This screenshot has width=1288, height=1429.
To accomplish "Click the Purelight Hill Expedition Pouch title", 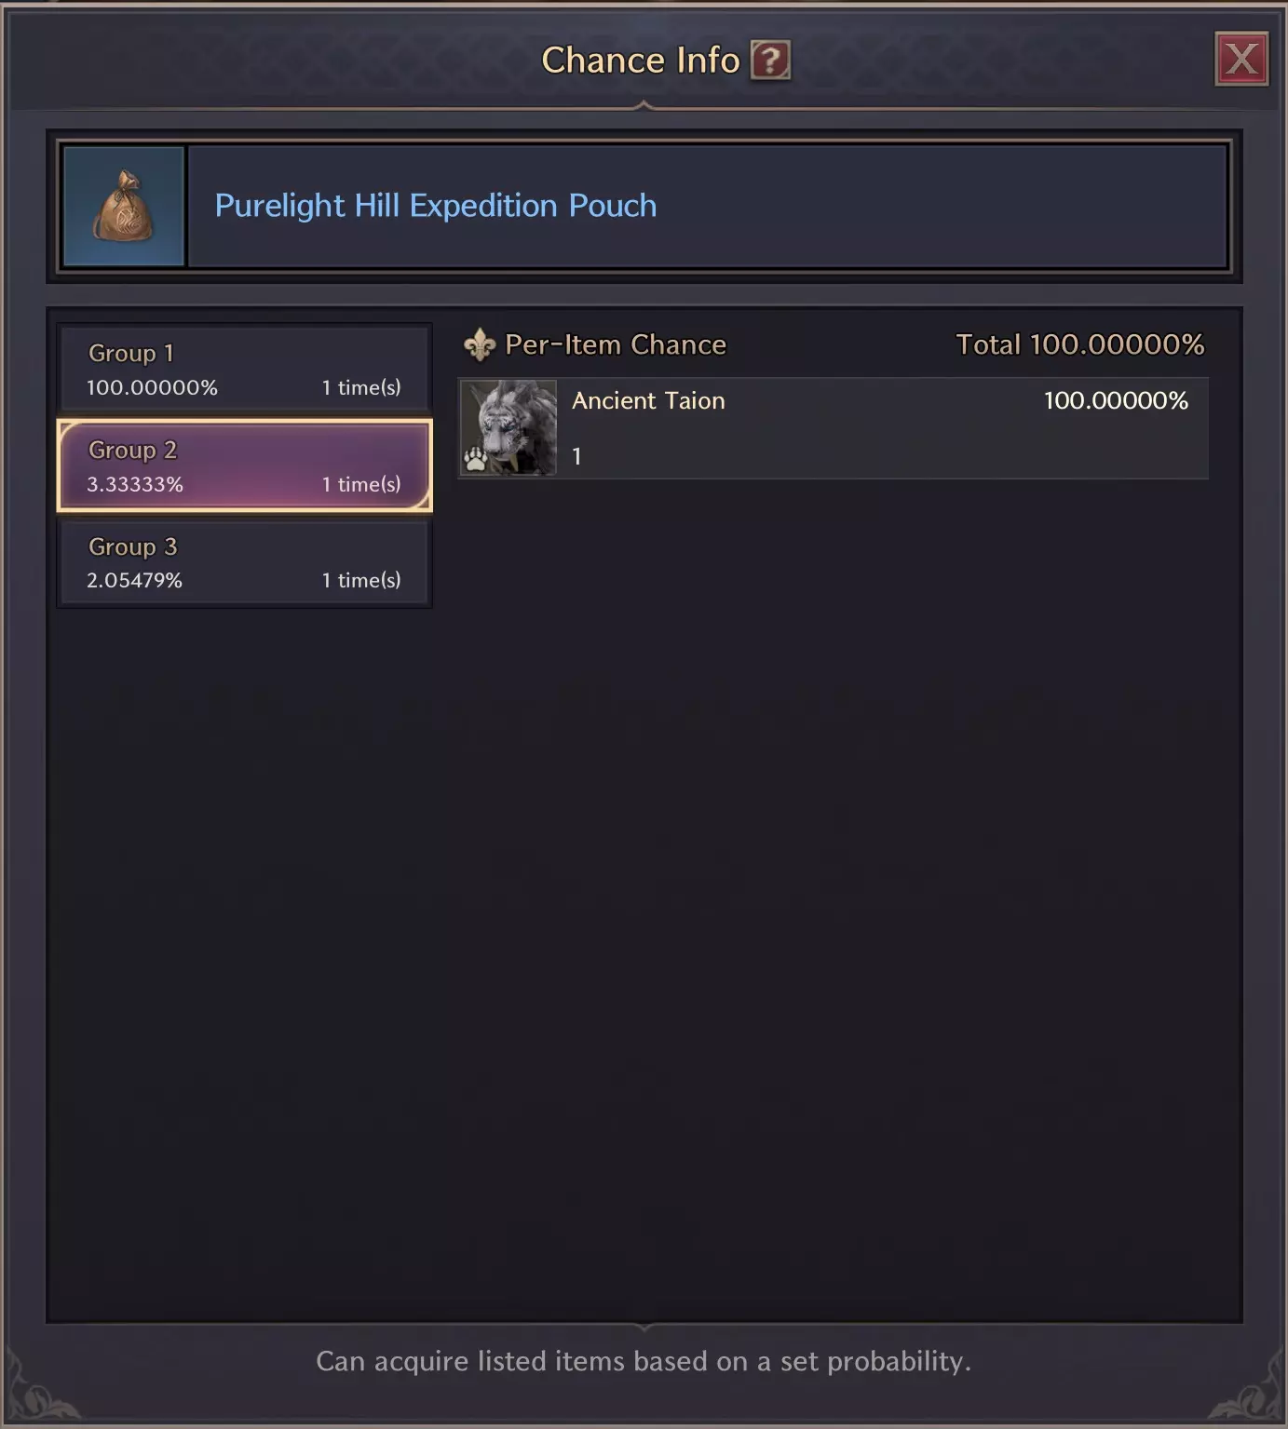I will click(436, 206).
